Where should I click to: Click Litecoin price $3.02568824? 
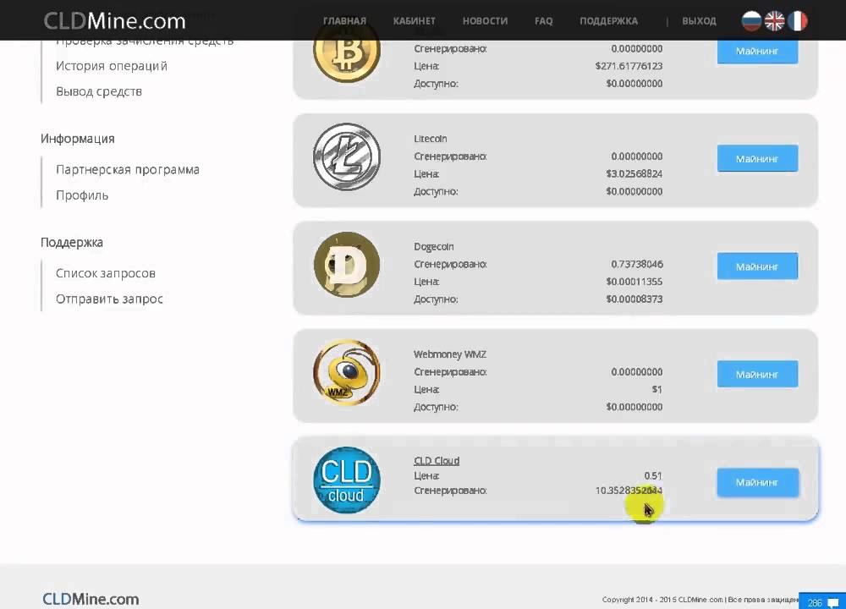[634, 173]
